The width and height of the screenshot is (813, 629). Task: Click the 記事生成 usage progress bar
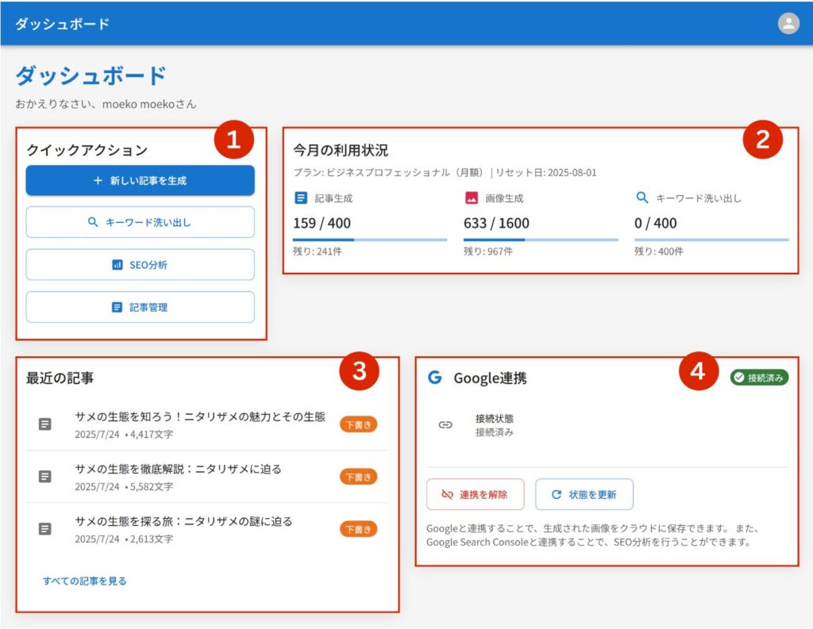click(x=369, y=240)
